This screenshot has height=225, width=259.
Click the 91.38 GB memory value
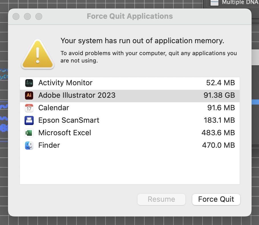click(x=219, y=95)
